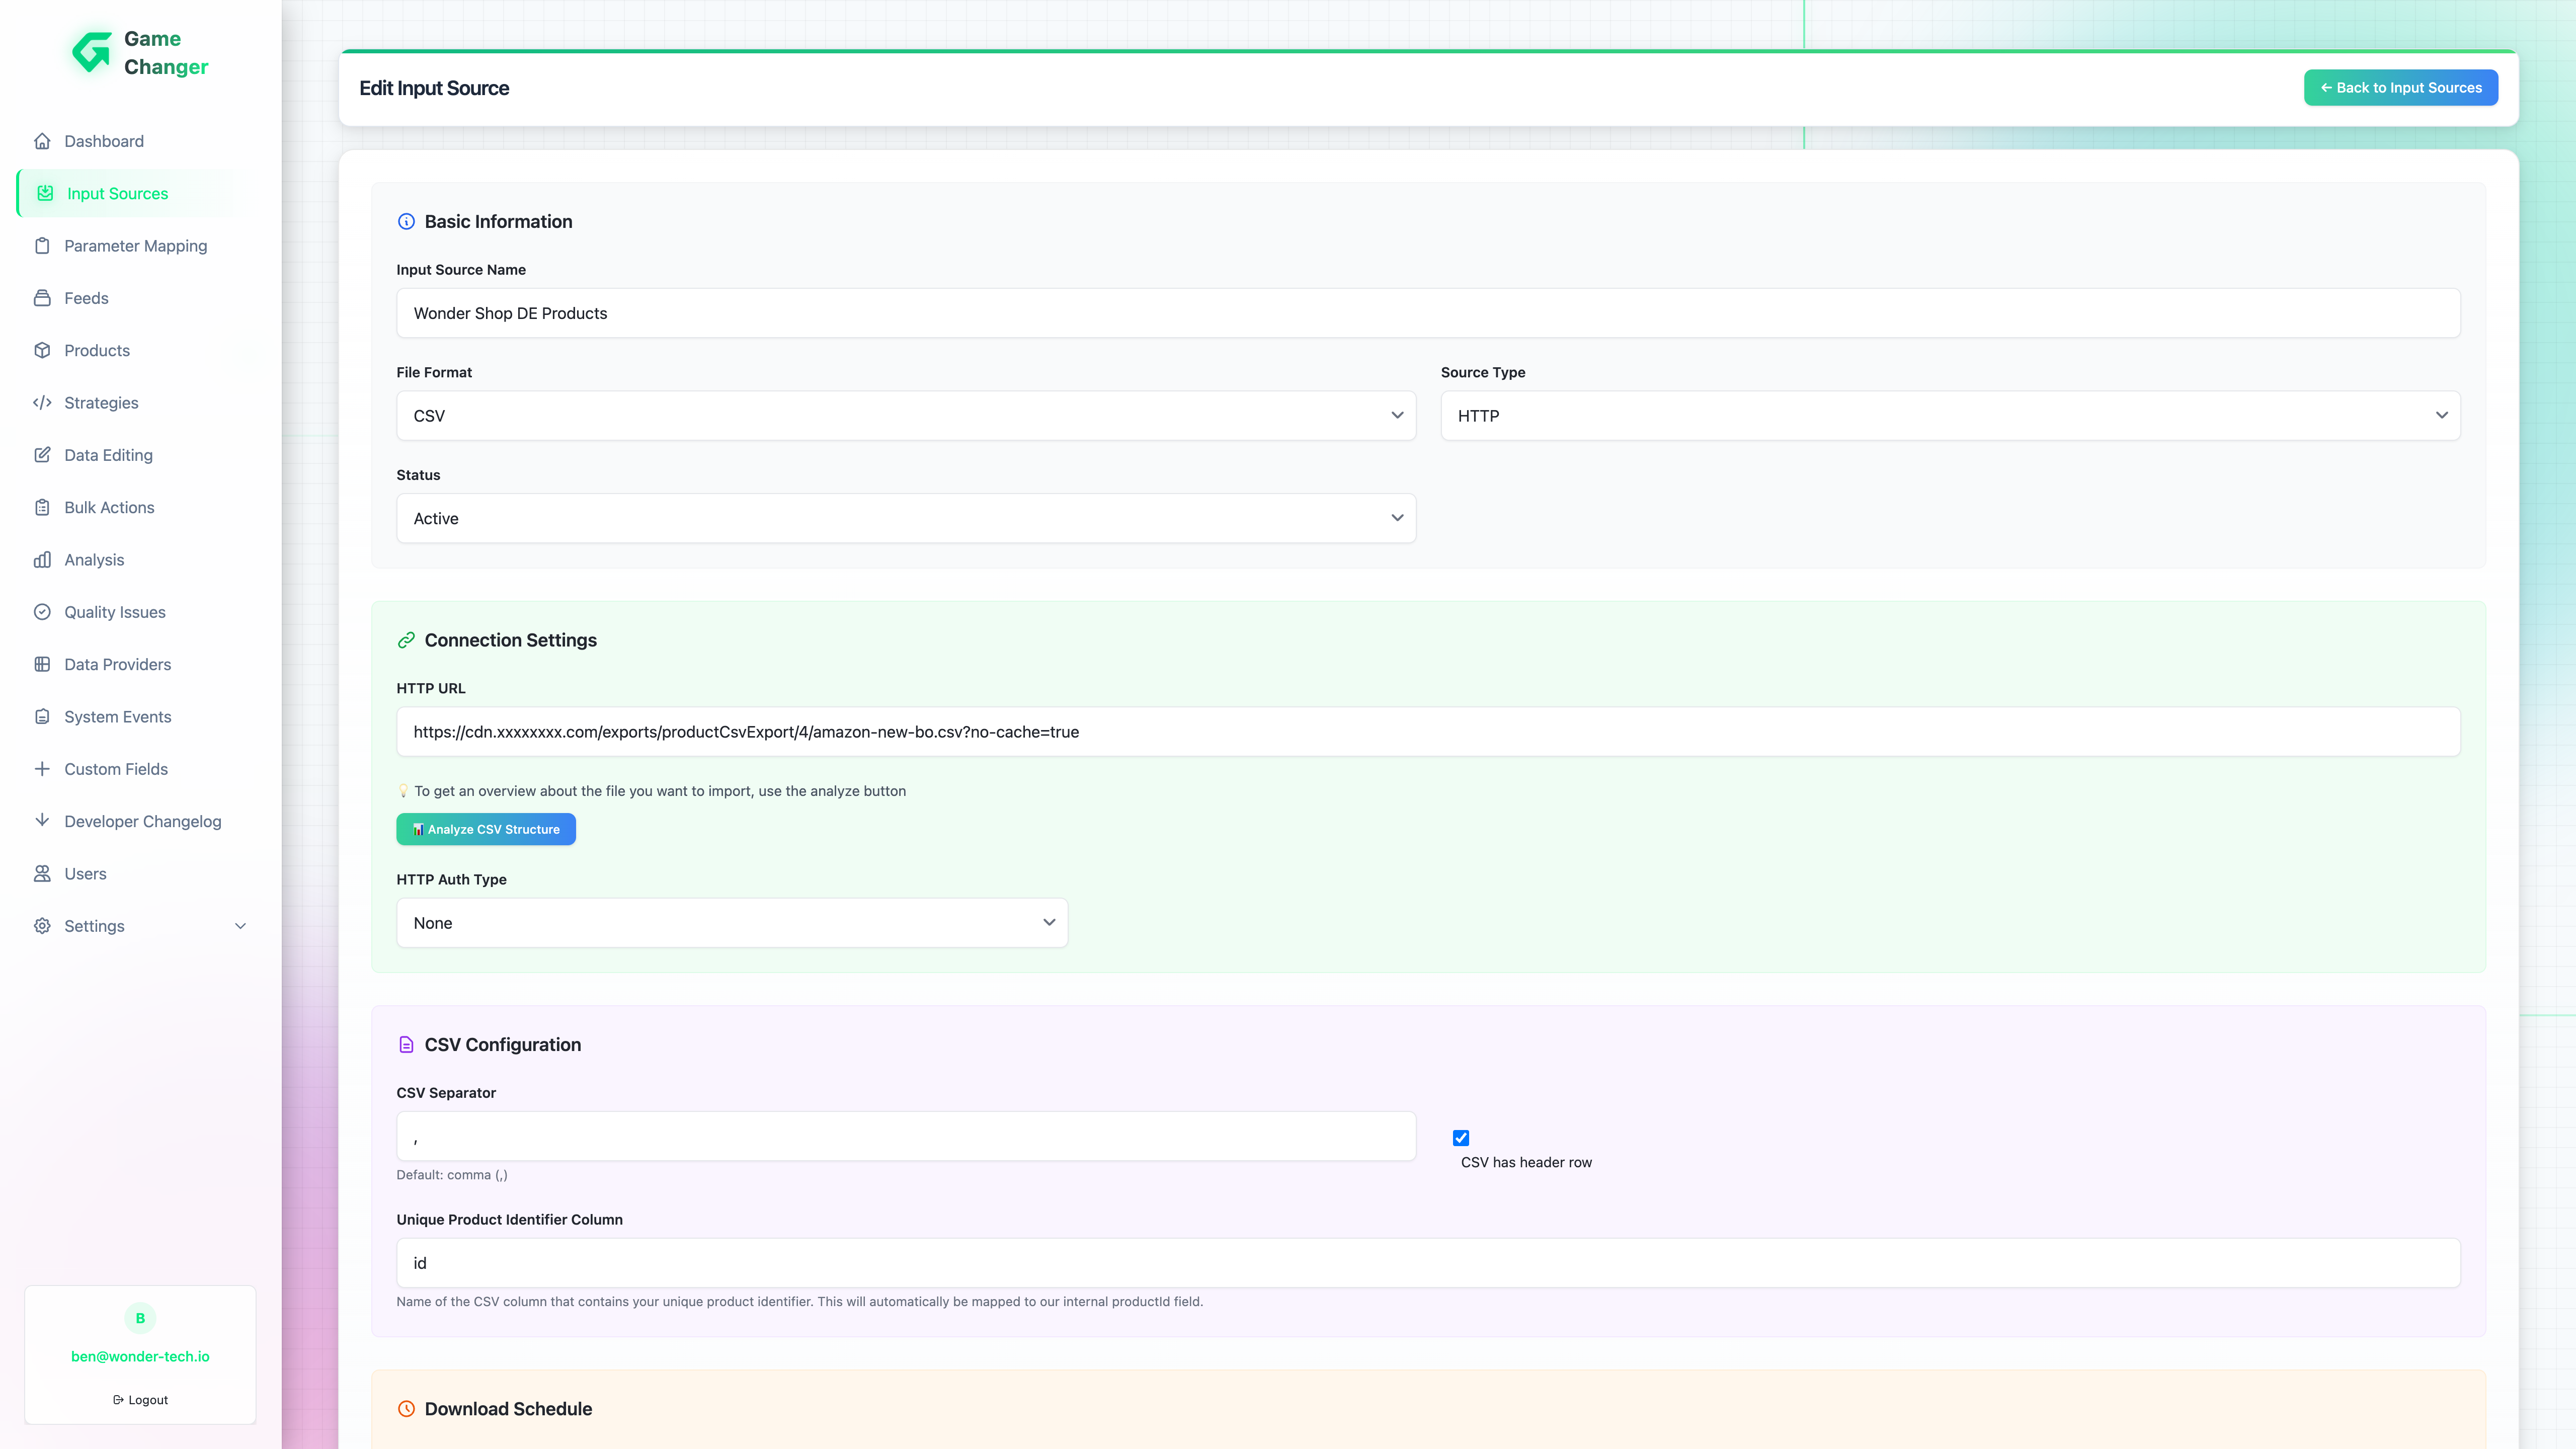Click the Parameter Mapping clipboard icon

pos(42,245)
